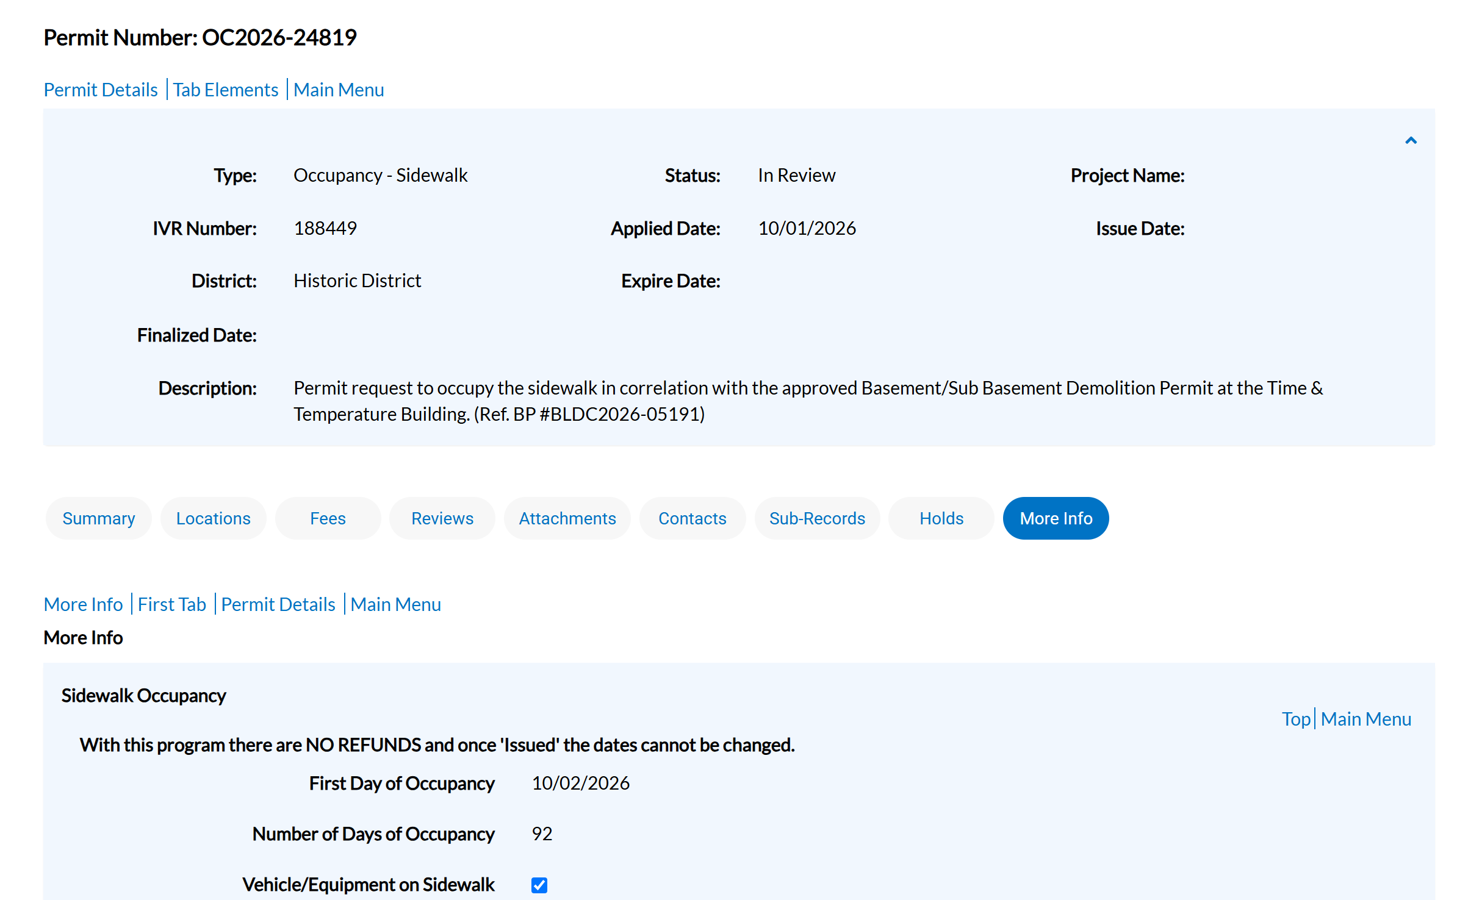Viewport: 1457px width, 900px height.
Task: Collapse the permit details panel chevron
Action: (x=1411, y=141)
